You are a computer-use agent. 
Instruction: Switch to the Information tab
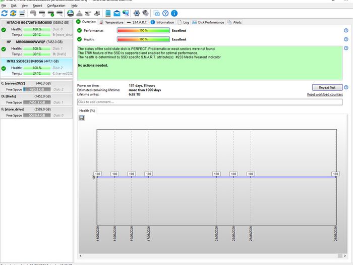[x=162, y=22]
